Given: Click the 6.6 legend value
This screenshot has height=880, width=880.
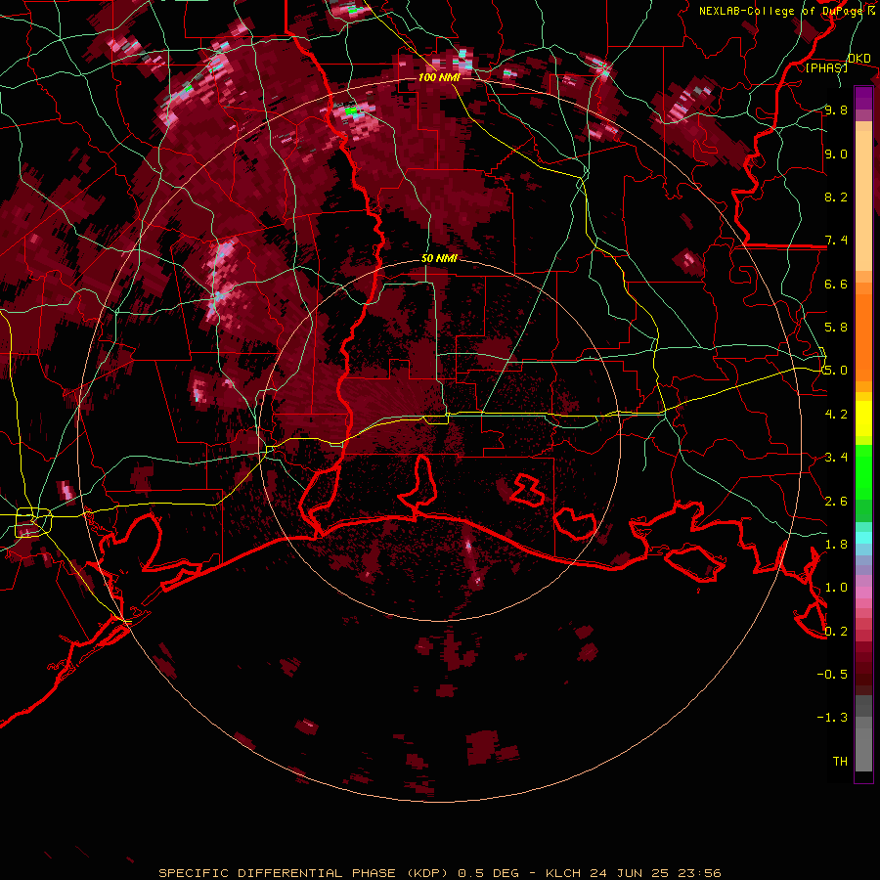Looking at the screenshot, I should 836,284.
